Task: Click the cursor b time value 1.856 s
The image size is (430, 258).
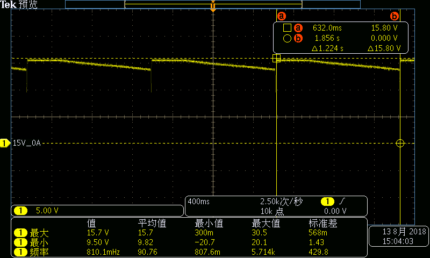Action: pos(327,38)
